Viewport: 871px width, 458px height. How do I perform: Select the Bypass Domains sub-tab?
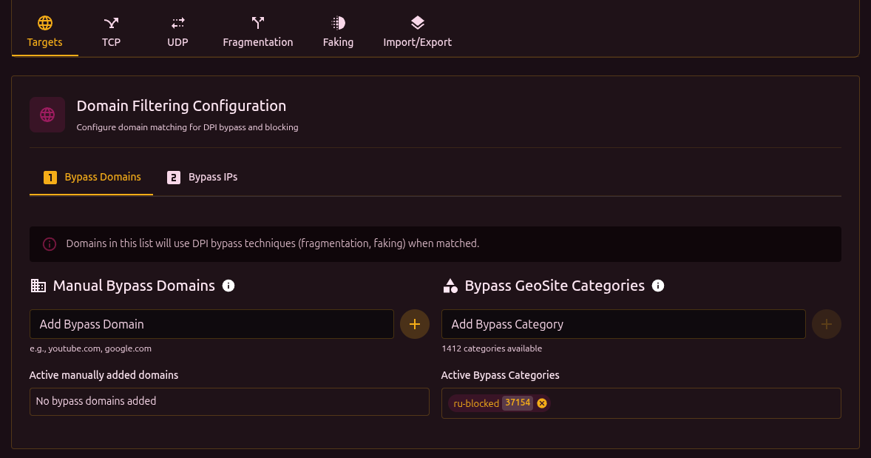[92, 178]
